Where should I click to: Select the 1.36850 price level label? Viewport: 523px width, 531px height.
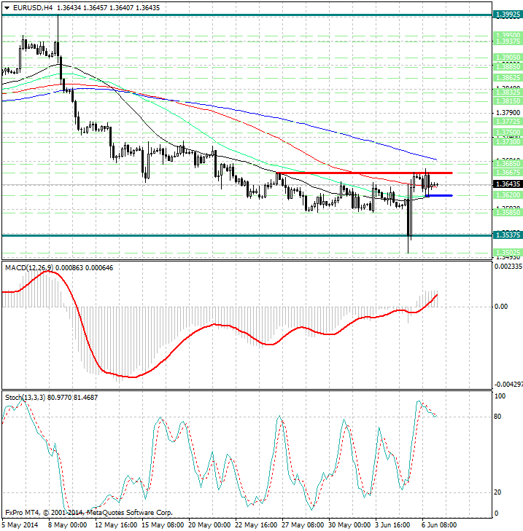508,164
